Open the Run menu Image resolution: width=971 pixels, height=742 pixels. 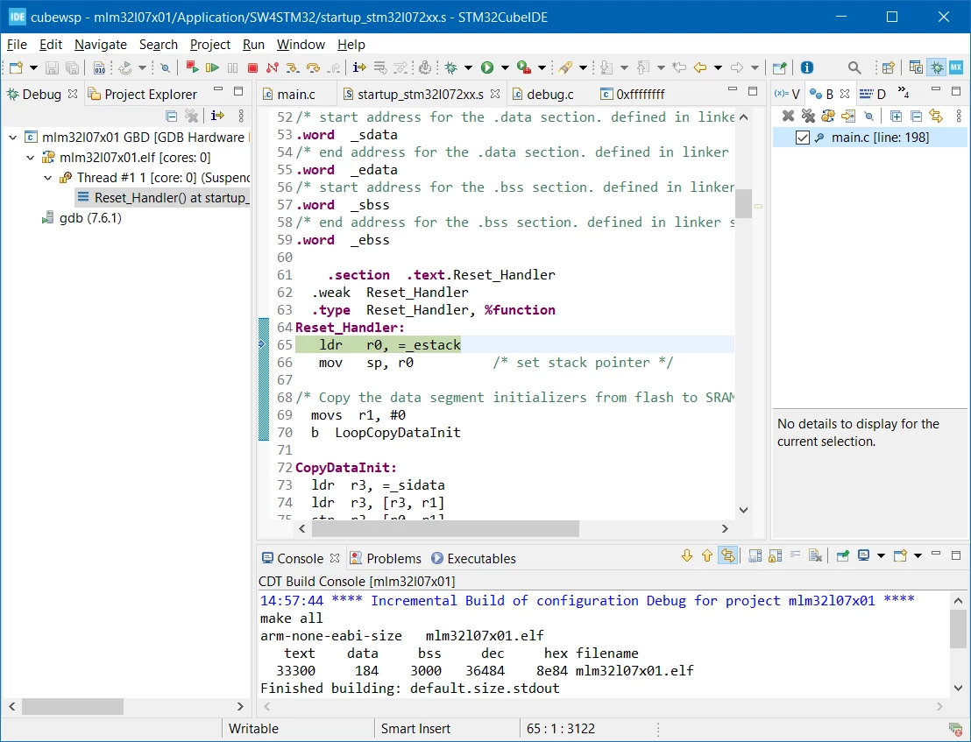click(x=253, y=45)
